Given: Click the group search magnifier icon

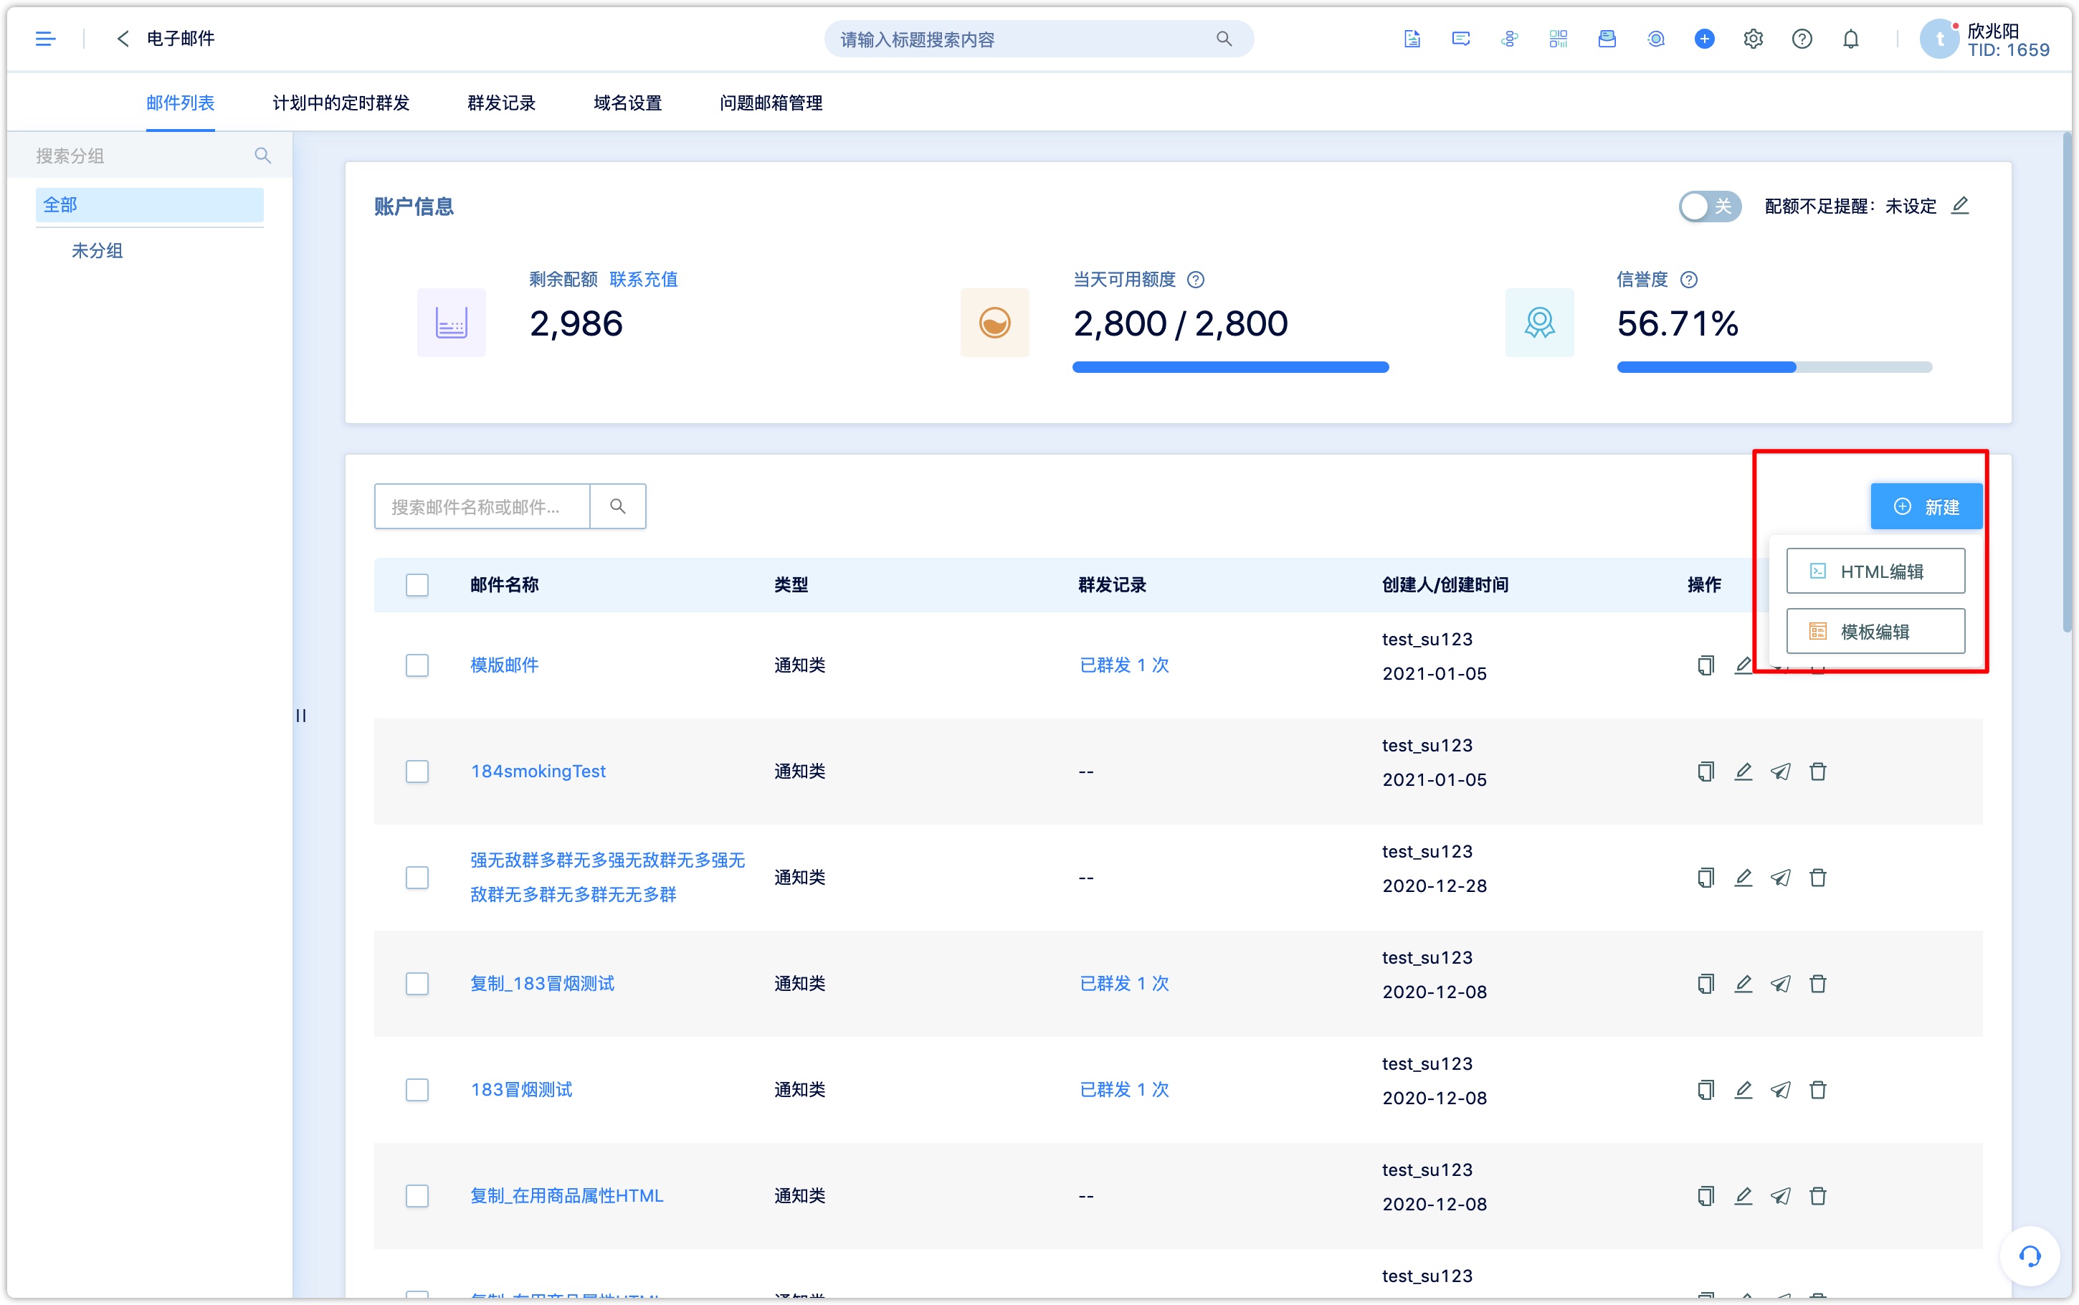Looking at the screenshot, I should tap(263, 156).
